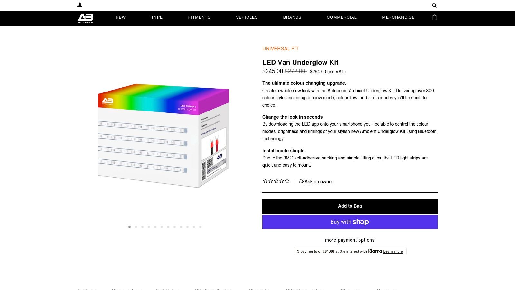Click the product box image
The height and width of the screenshot is (290, 515).
coord(163,135)
